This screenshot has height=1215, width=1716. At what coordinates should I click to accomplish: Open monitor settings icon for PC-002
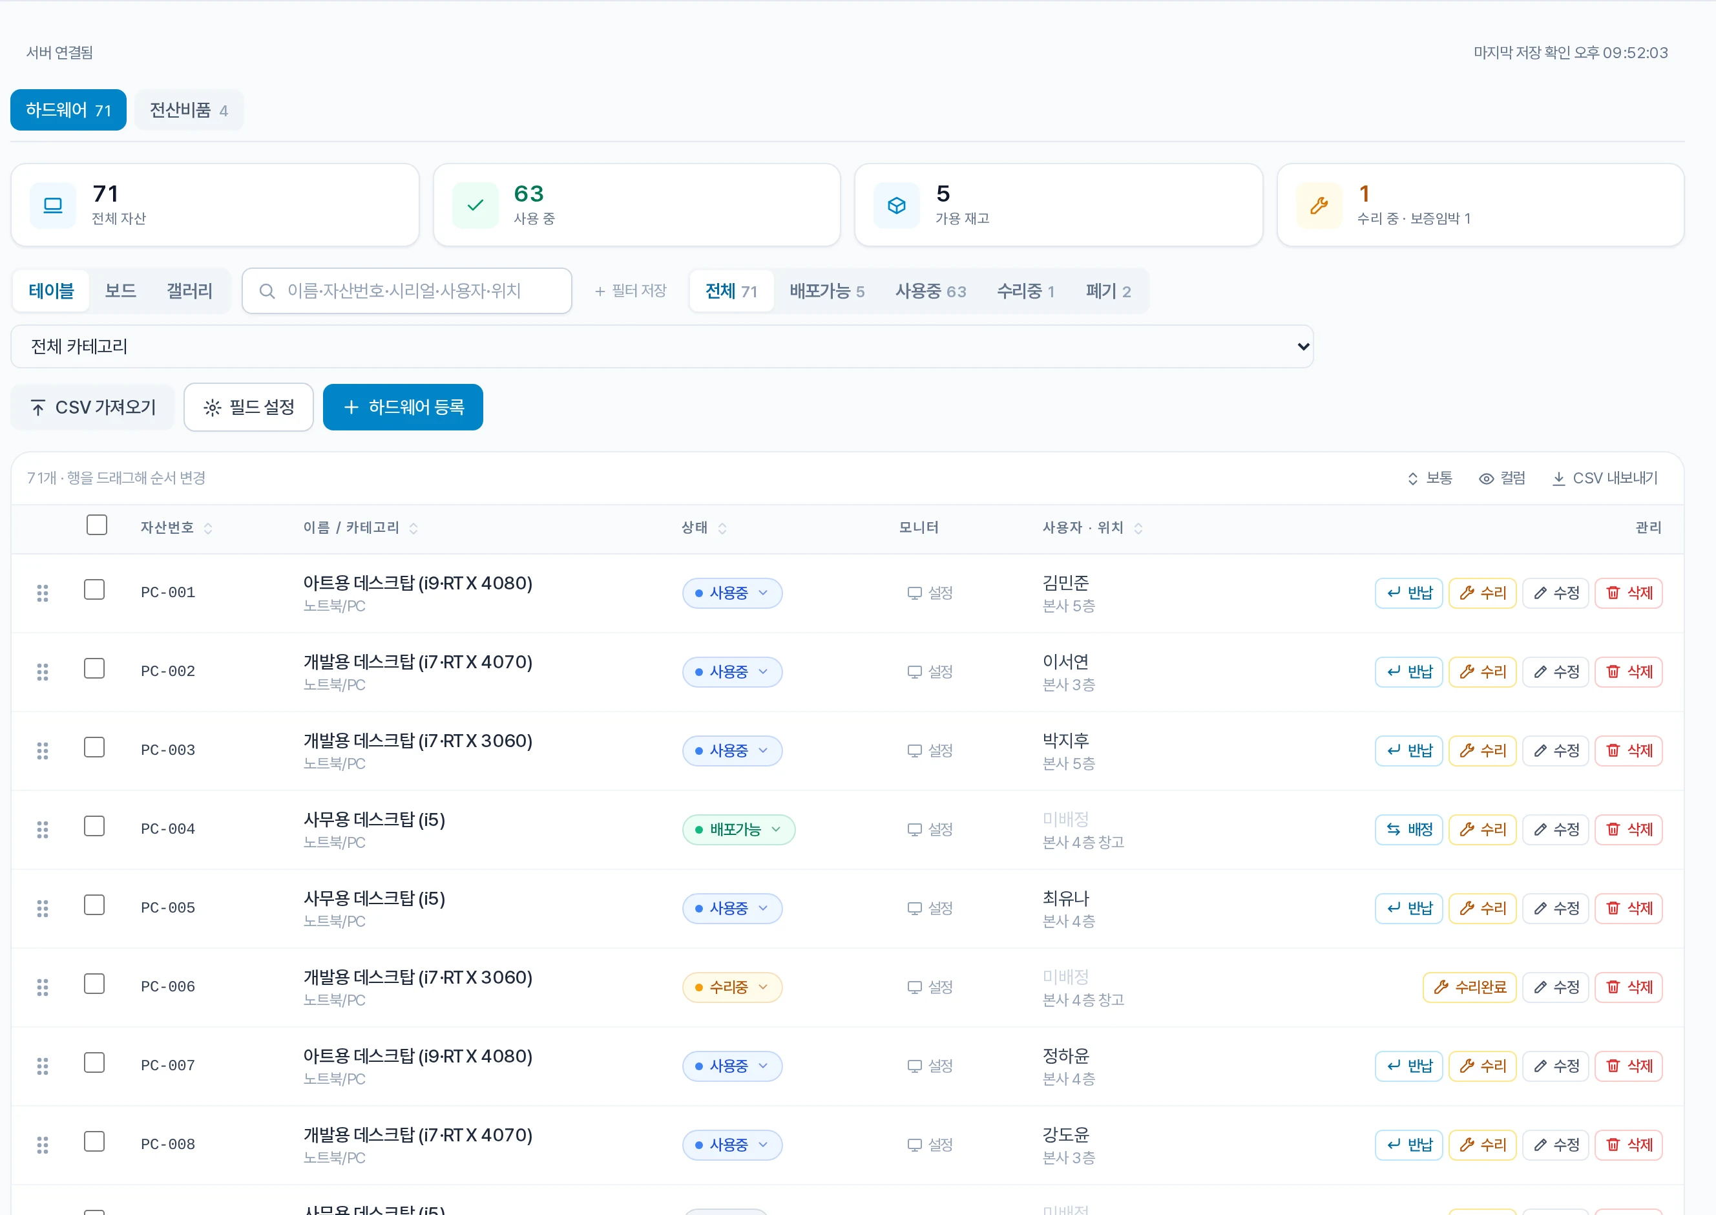click(914, 672)
